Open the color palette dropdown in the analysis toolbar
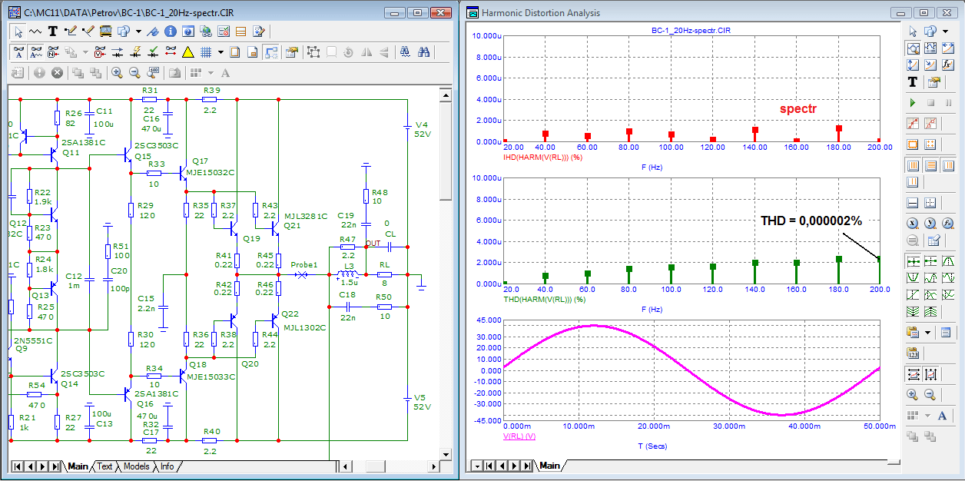Screen dimensions: 965x481 [928, 416]
